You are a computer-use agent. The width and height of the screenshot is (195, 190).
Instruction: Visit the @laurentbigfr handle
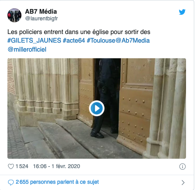[41, 18]
